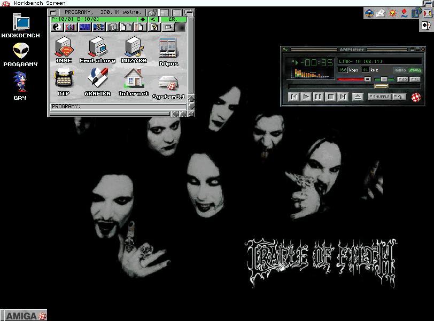Image resolution: width=434 pixels, height=321 pixels.
Task: Click the mono indicator in AMPlifier
Action: click(x=400, y=70)
